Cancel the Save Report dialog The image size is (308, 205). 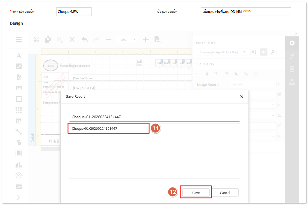[225, 193]
